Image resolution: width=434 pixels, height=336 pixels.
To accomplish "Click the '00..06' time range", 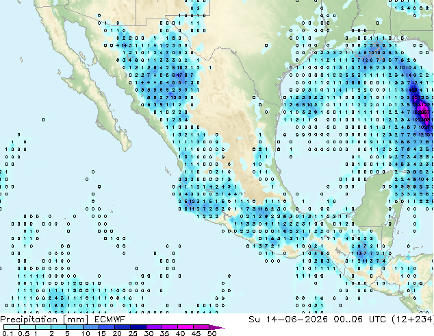I will click(x=348, y=320).
